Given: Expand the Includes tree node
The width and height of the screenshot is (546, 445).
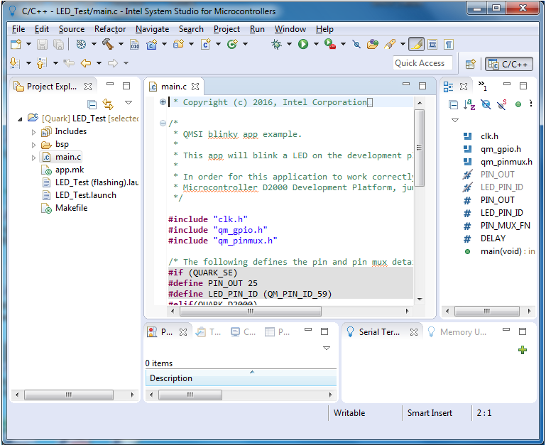Looking at the screenshot, I should (x=33, y=132).
